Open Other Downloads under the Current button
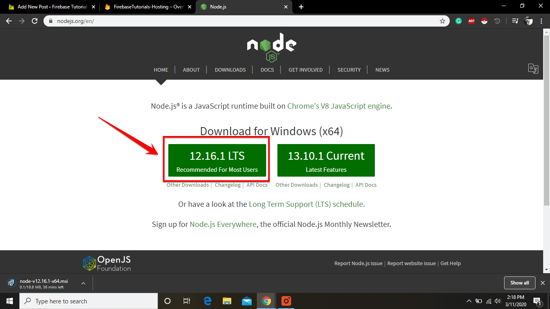 click(297, 185)
